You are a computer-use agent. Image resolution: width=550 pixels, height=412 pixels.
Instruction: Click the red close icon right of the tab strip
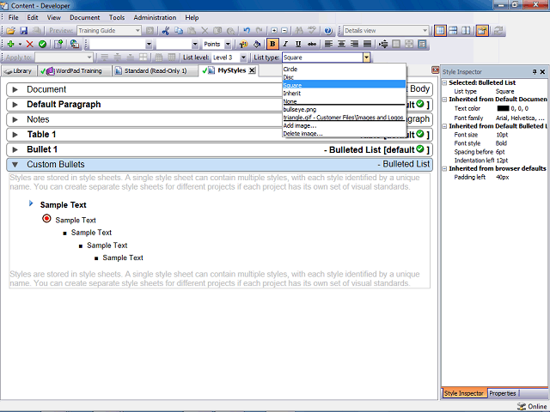click(435, 70)
